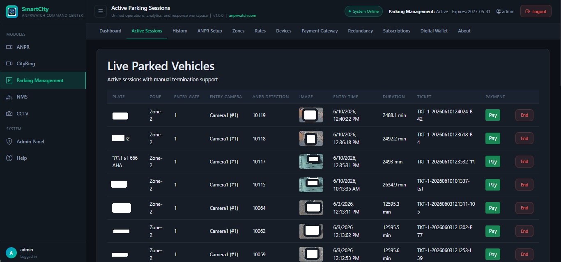
Task: Click Pay for detection 10119
Action: pyautogui.click(x=493, y=115)
